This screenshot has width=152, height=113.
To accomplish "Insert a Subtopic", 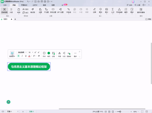I will tap(46, 11).
